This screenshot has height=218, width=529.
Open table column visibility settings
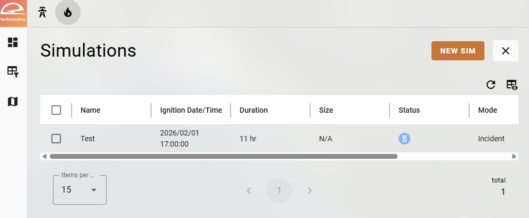(x=512, y=85)
